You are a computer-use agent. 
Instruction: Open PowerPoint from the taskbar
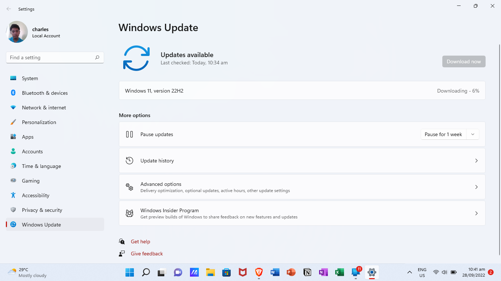click(291, 272)
